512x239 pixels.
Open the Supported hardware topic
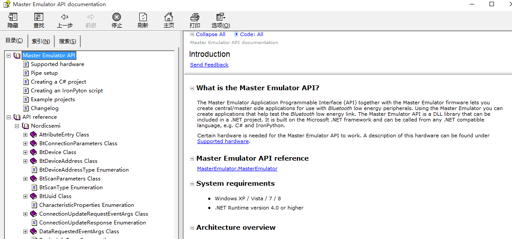[57, 64]
